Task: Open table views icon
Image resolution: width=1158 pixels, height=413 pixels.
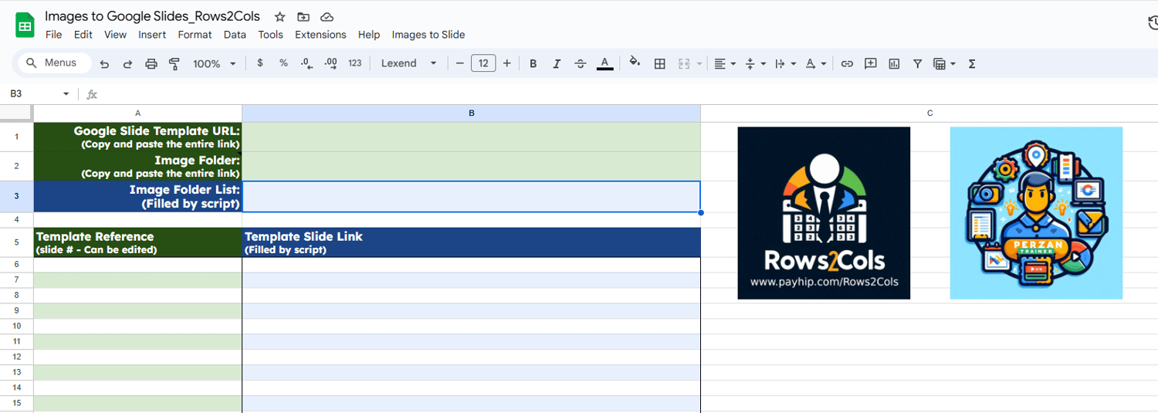Action: pyautogui.click(x=944, y=63)
